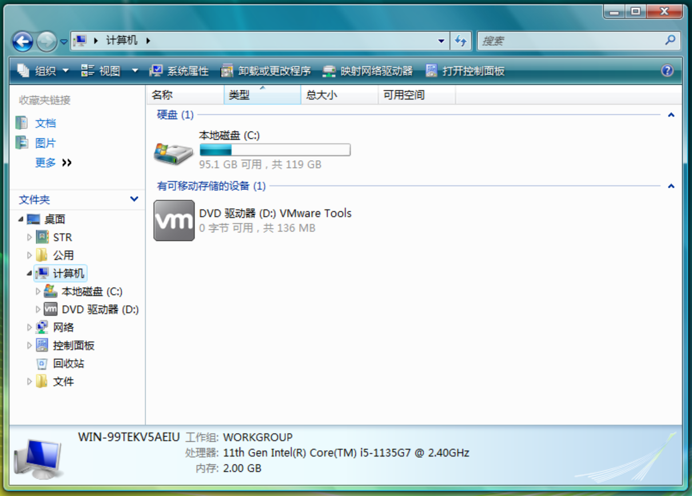This screenshot has height=496, width=692.
Task: Open the Organize dropdown menu
Action: (x=43, y=71)
